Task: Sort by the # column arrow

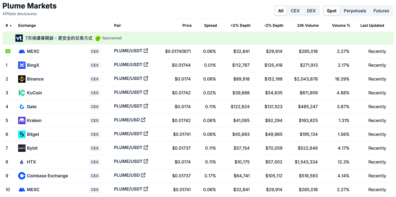Action: tap(11, 25)
